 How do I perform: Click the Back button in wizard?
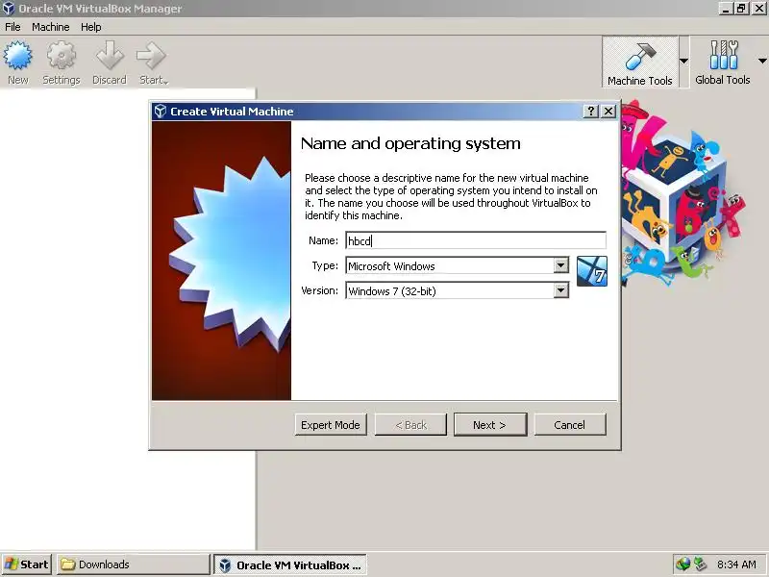pyautogui.click(x=411, y=425)
